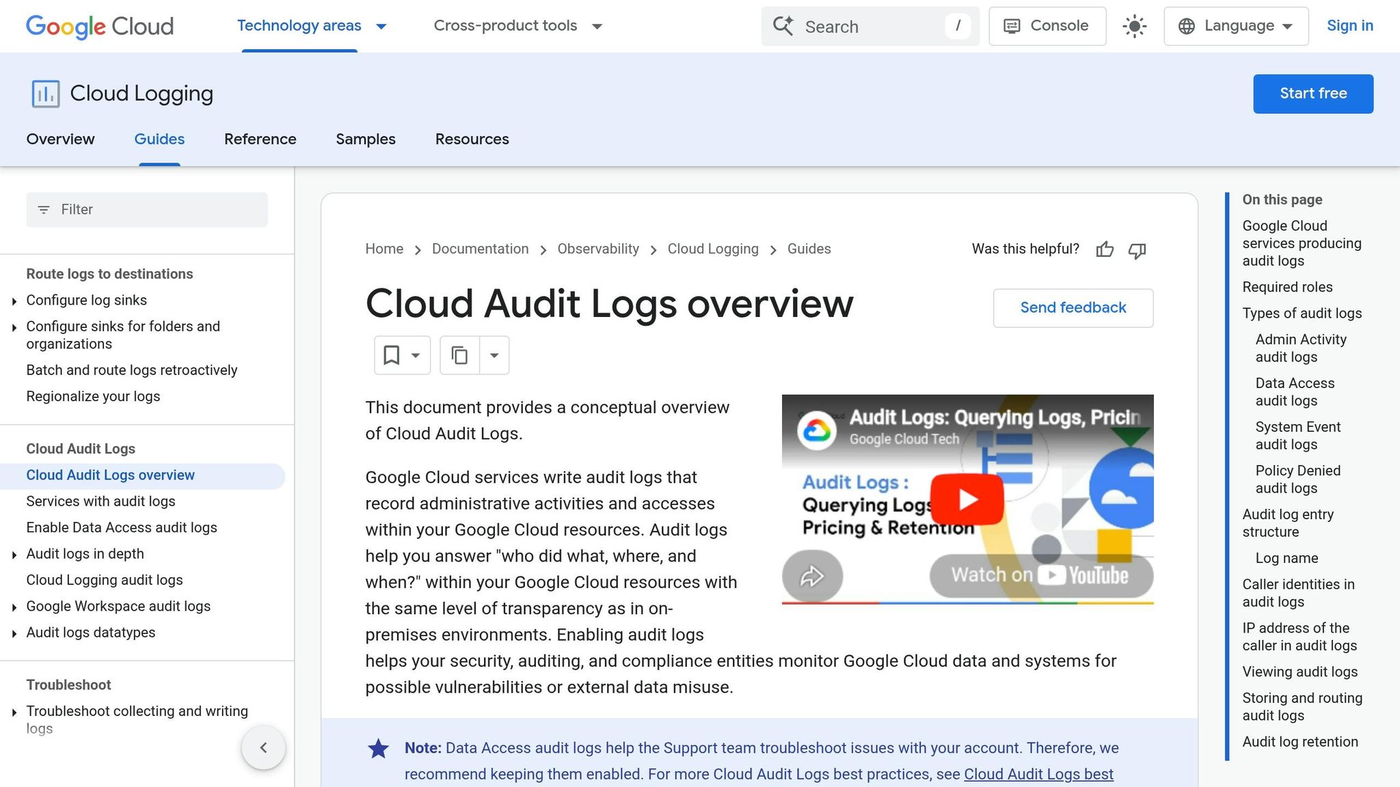Click the Start free button

(1312, 94)
